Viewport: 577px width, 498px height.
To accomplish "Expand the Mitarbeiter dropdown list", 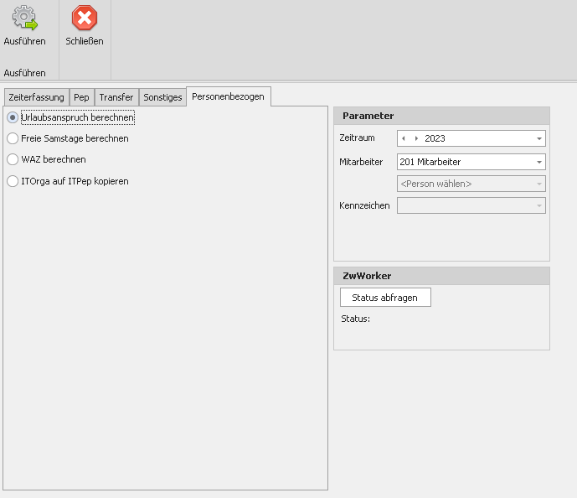I will pos(538,162).
